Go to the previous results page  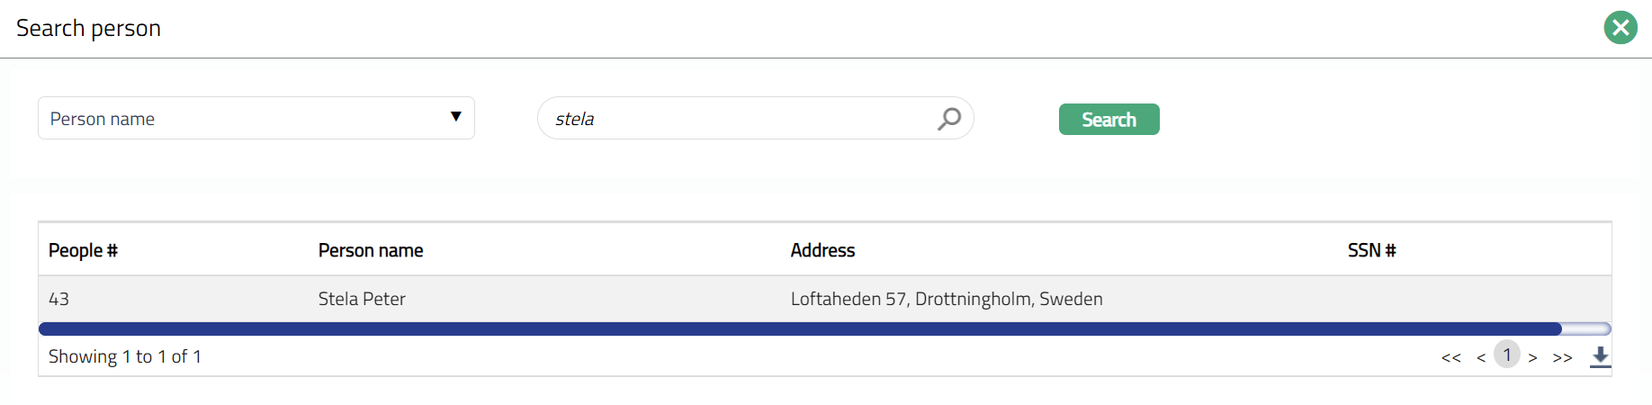click(1481, 357)
